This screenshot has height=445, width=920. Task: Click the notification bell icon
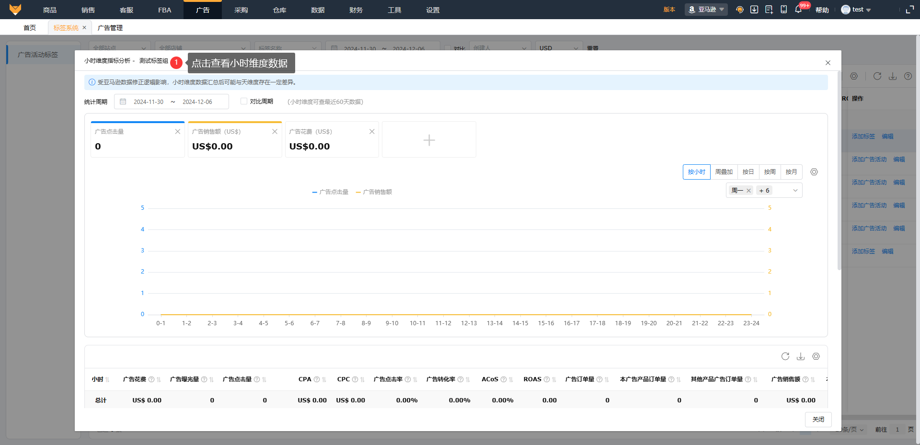tap(798, 10)
